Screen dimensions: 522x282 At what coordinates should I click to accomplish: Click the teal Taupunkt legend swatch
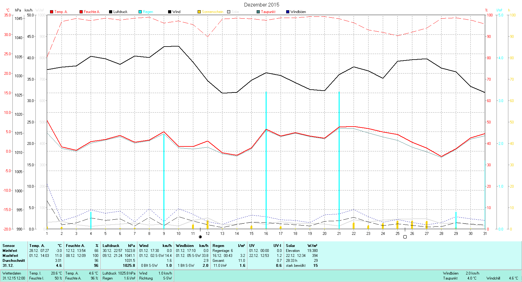258,12
